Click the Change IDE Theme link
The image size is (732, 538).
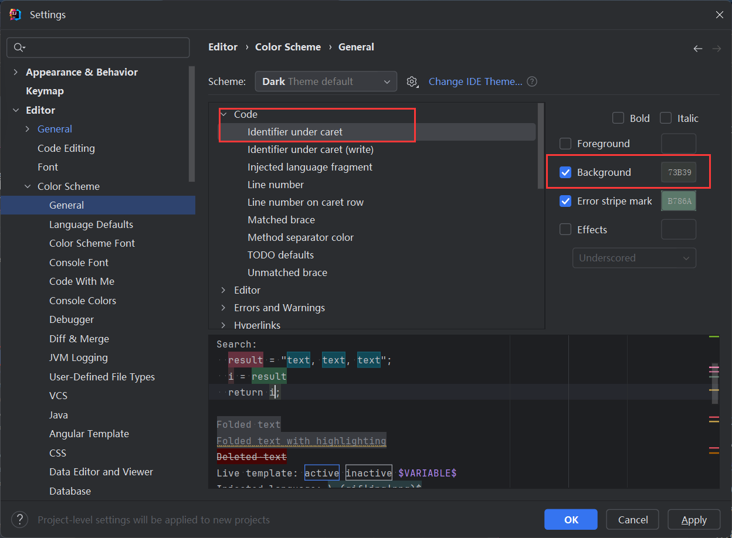coord(475,81)
